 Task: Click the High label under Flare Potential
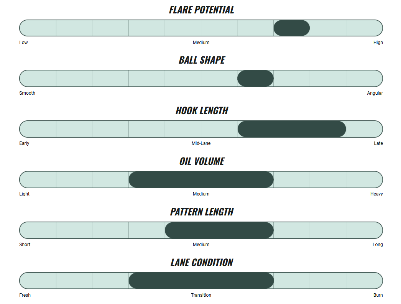378,43
